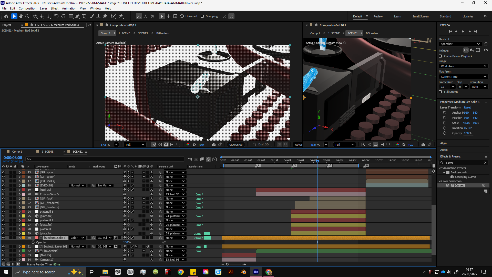
Task: Jump to last frame in Preview
Action: pyautogui.click(x=475, y=31)
